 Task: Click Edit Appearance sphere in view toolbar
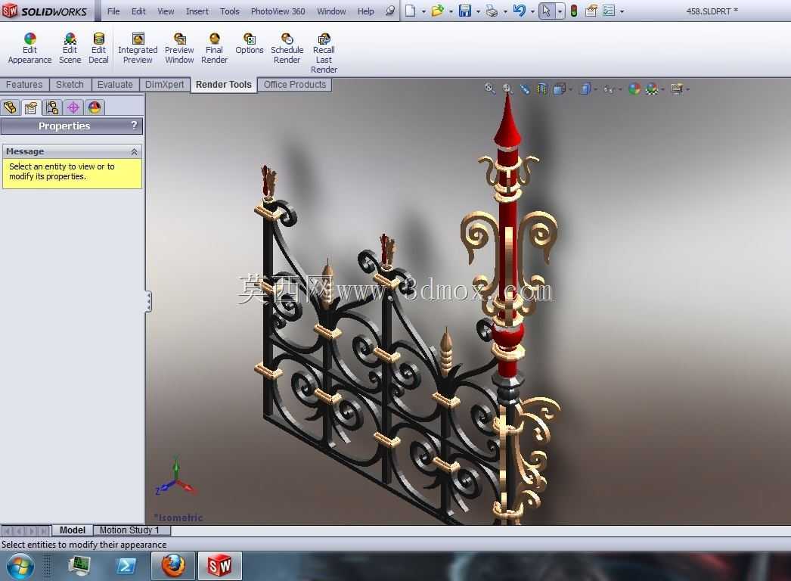pos(634,89)
